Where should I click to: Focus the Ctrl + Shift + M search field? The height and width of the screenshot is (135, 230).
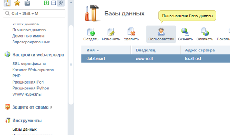pyautogui.click(x=34, y=13)
